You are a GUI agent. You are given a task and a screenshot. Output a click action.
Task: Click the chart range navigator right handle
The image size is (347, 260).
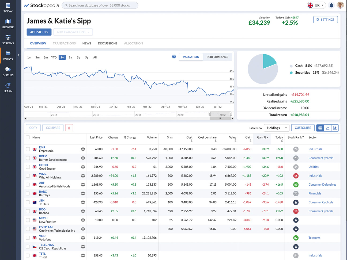[231, 114]
